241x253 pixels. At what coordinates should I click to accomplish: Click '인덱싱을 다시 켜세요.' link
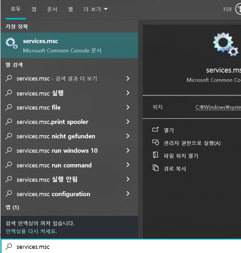tap(31, 231)
